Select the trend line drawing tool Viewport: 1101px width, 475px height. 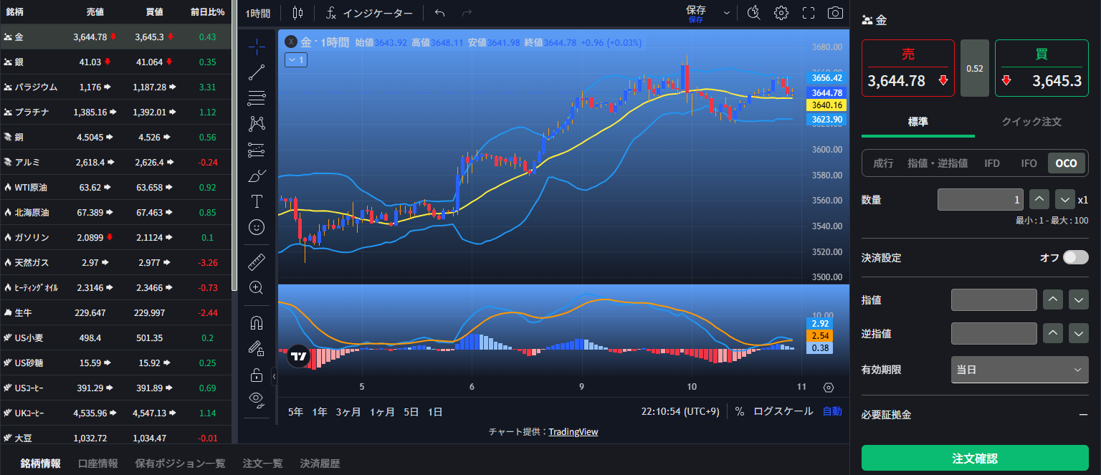tap(257, 72)
